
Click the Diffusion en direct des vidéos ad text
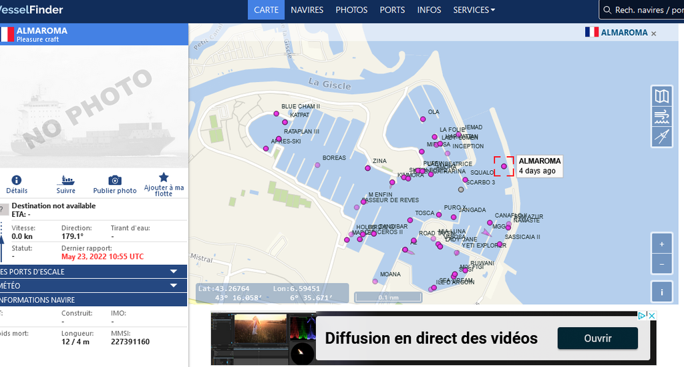(x=432, y=338)
